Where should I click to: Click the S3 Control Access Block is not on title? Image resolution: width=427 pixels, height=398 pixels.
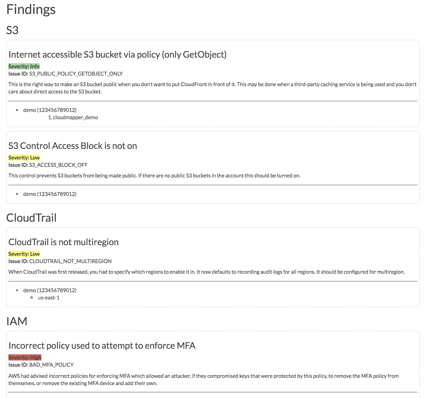(x=73, y=146)
